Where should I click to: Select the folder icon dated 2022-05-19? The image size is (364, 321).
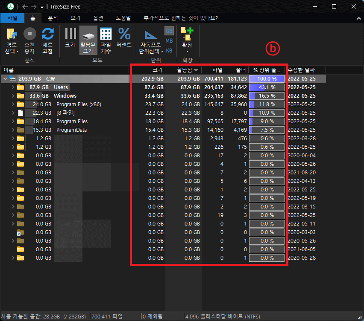point(21,198)
